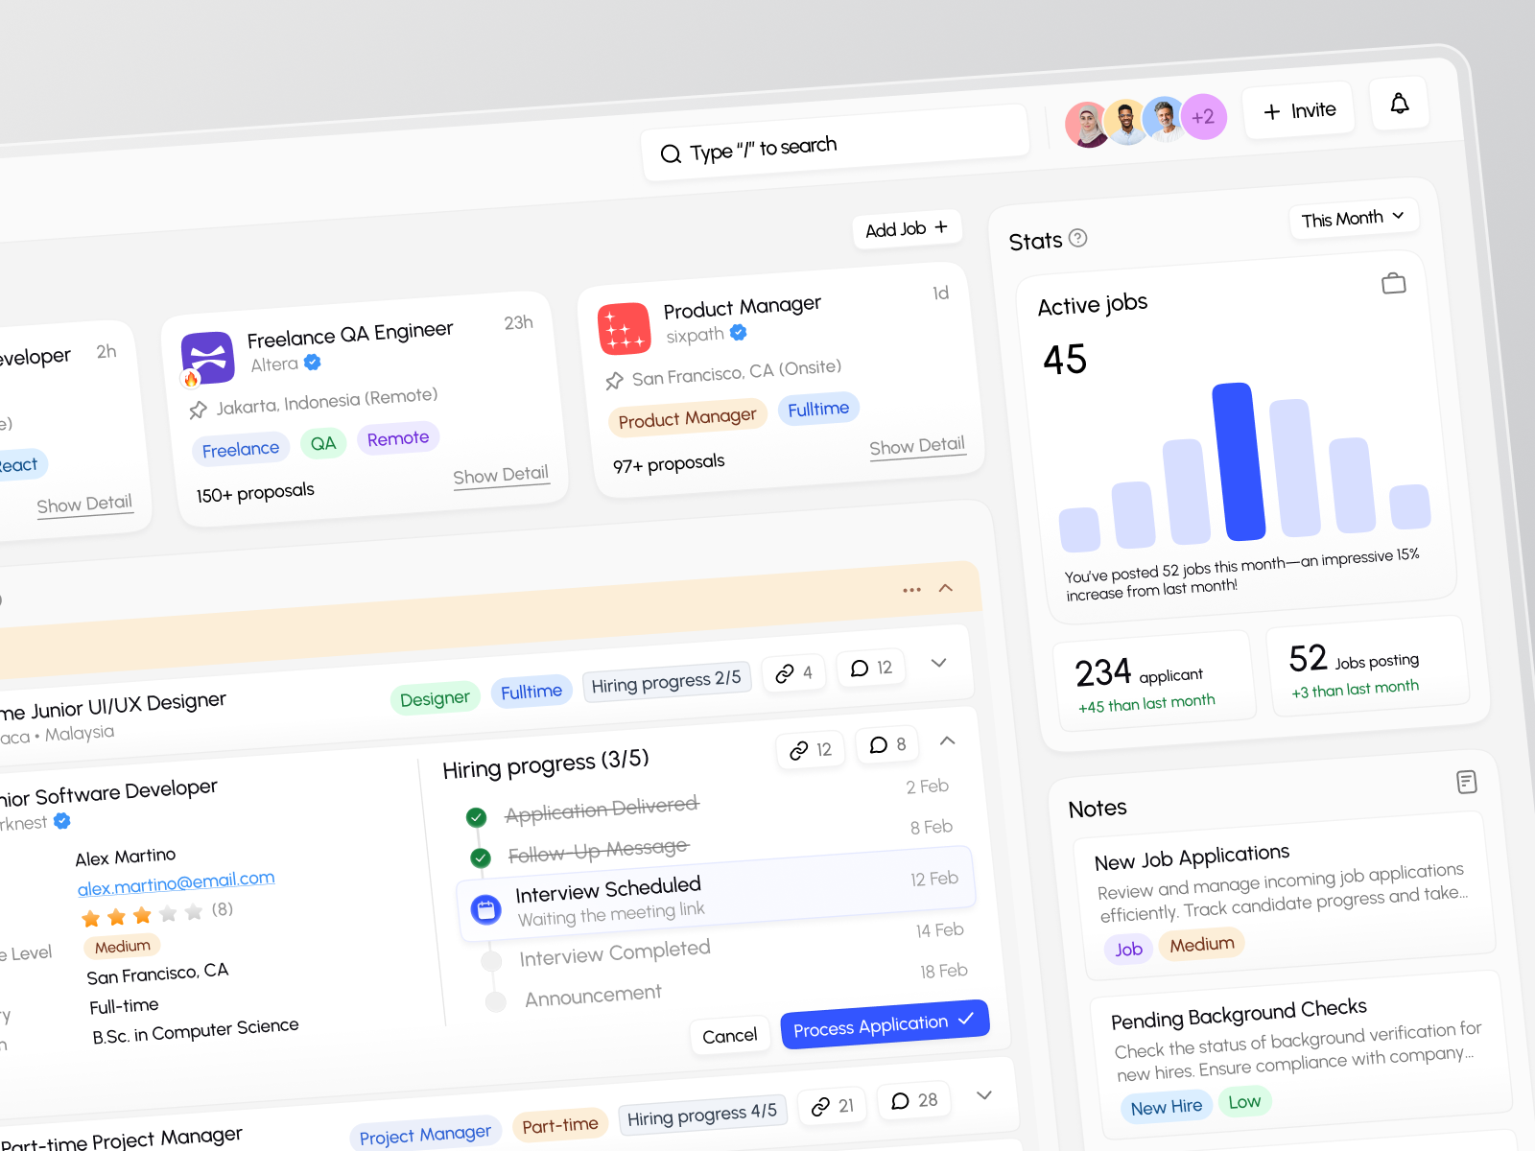
Task: Open the three-dot overflow menu
Action: coord(911,590)
